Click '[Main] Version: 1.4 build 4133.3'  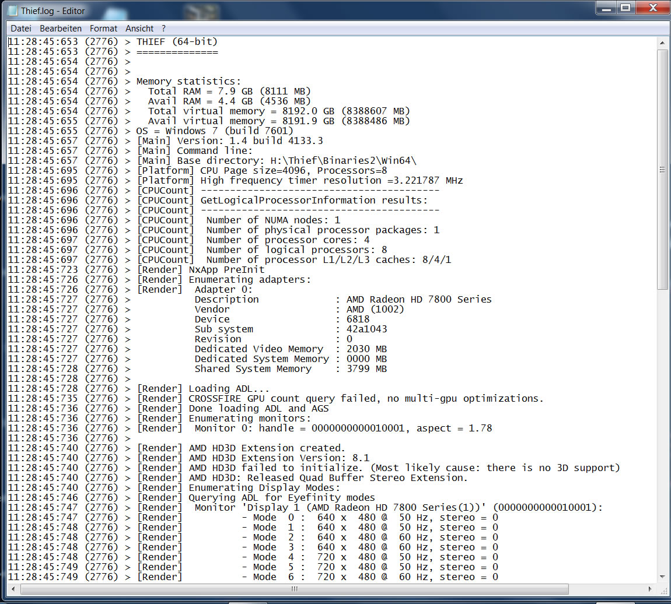[x=230, y=141]
